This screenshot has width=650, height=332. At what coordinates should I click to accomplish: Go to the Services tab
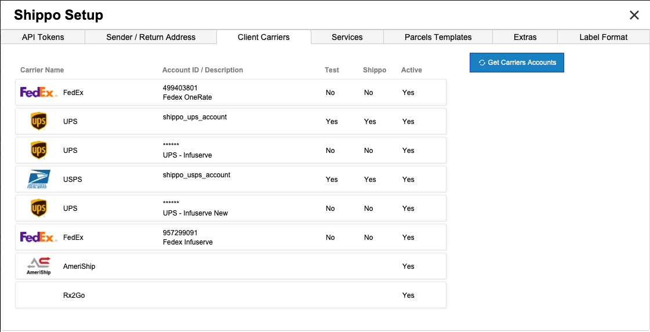click(347, 37)
